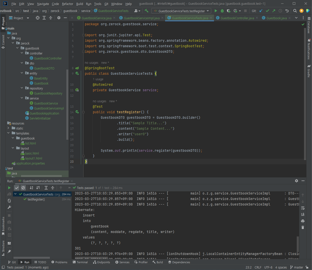This screenshot has height=270, width=312.
Task: Open Run panel settings gear
Action: coord(297,181)
